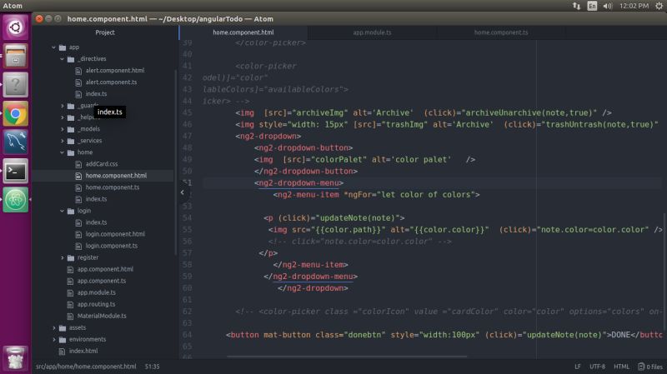Click the Atom editor launcher icon
Screen dimensions: 667x374
[x=16, y=200]
